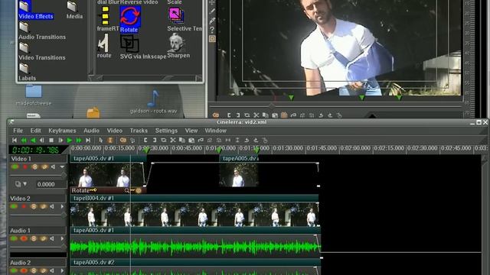Toggle mute on Video 1 track

click(53, 167)
